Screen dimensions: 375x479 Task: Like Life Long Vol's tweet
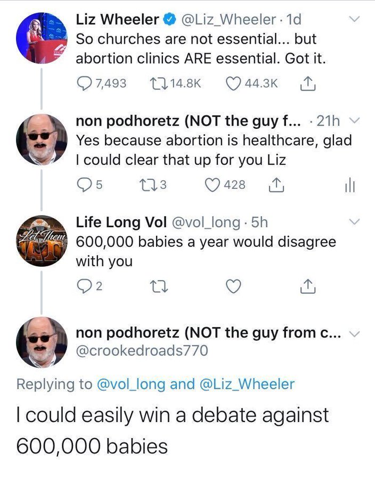coord(233,285)
